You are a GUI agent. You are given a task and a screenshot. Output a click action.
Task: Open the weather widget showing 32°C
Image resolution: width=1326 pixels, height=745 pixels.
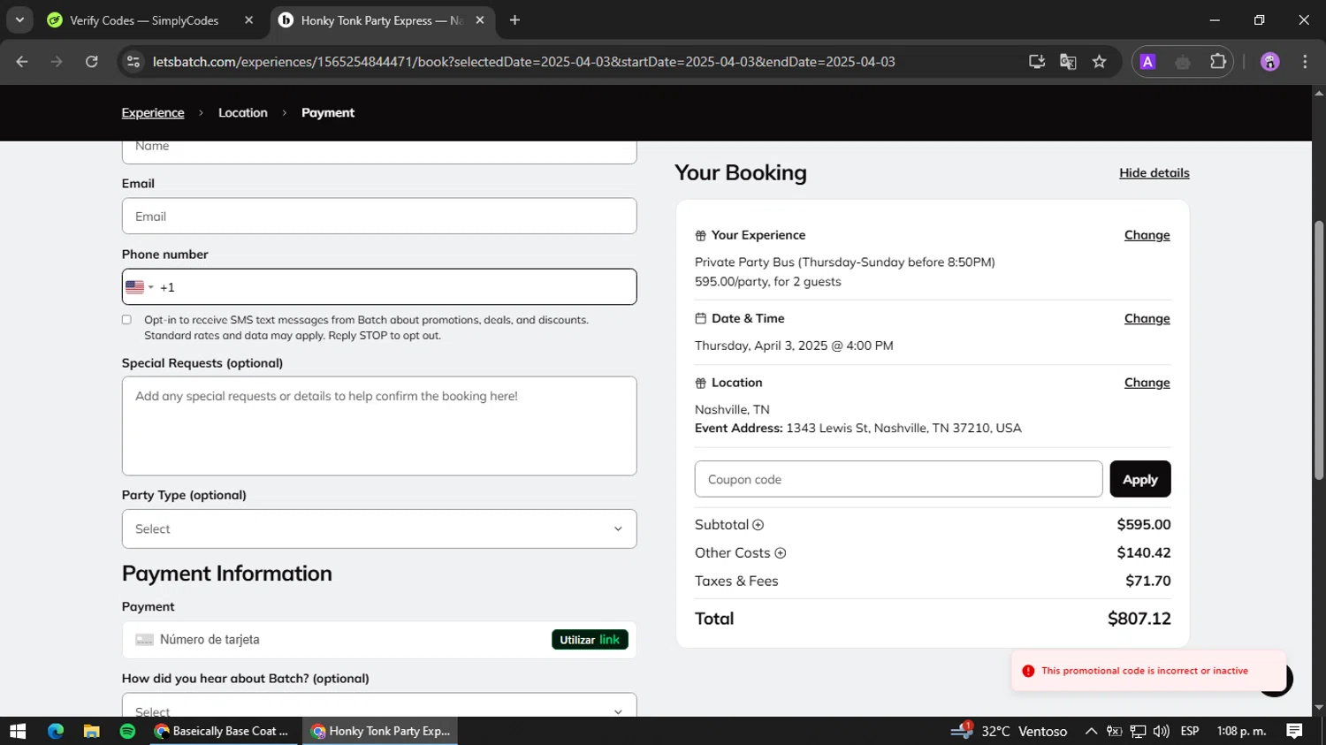(1009, 731)
